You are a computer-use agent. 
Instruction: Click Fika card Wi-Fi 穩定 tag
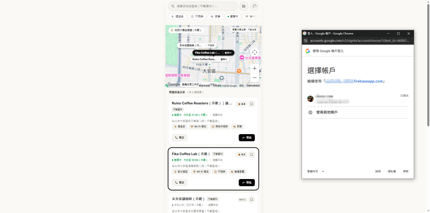[201, 171]
